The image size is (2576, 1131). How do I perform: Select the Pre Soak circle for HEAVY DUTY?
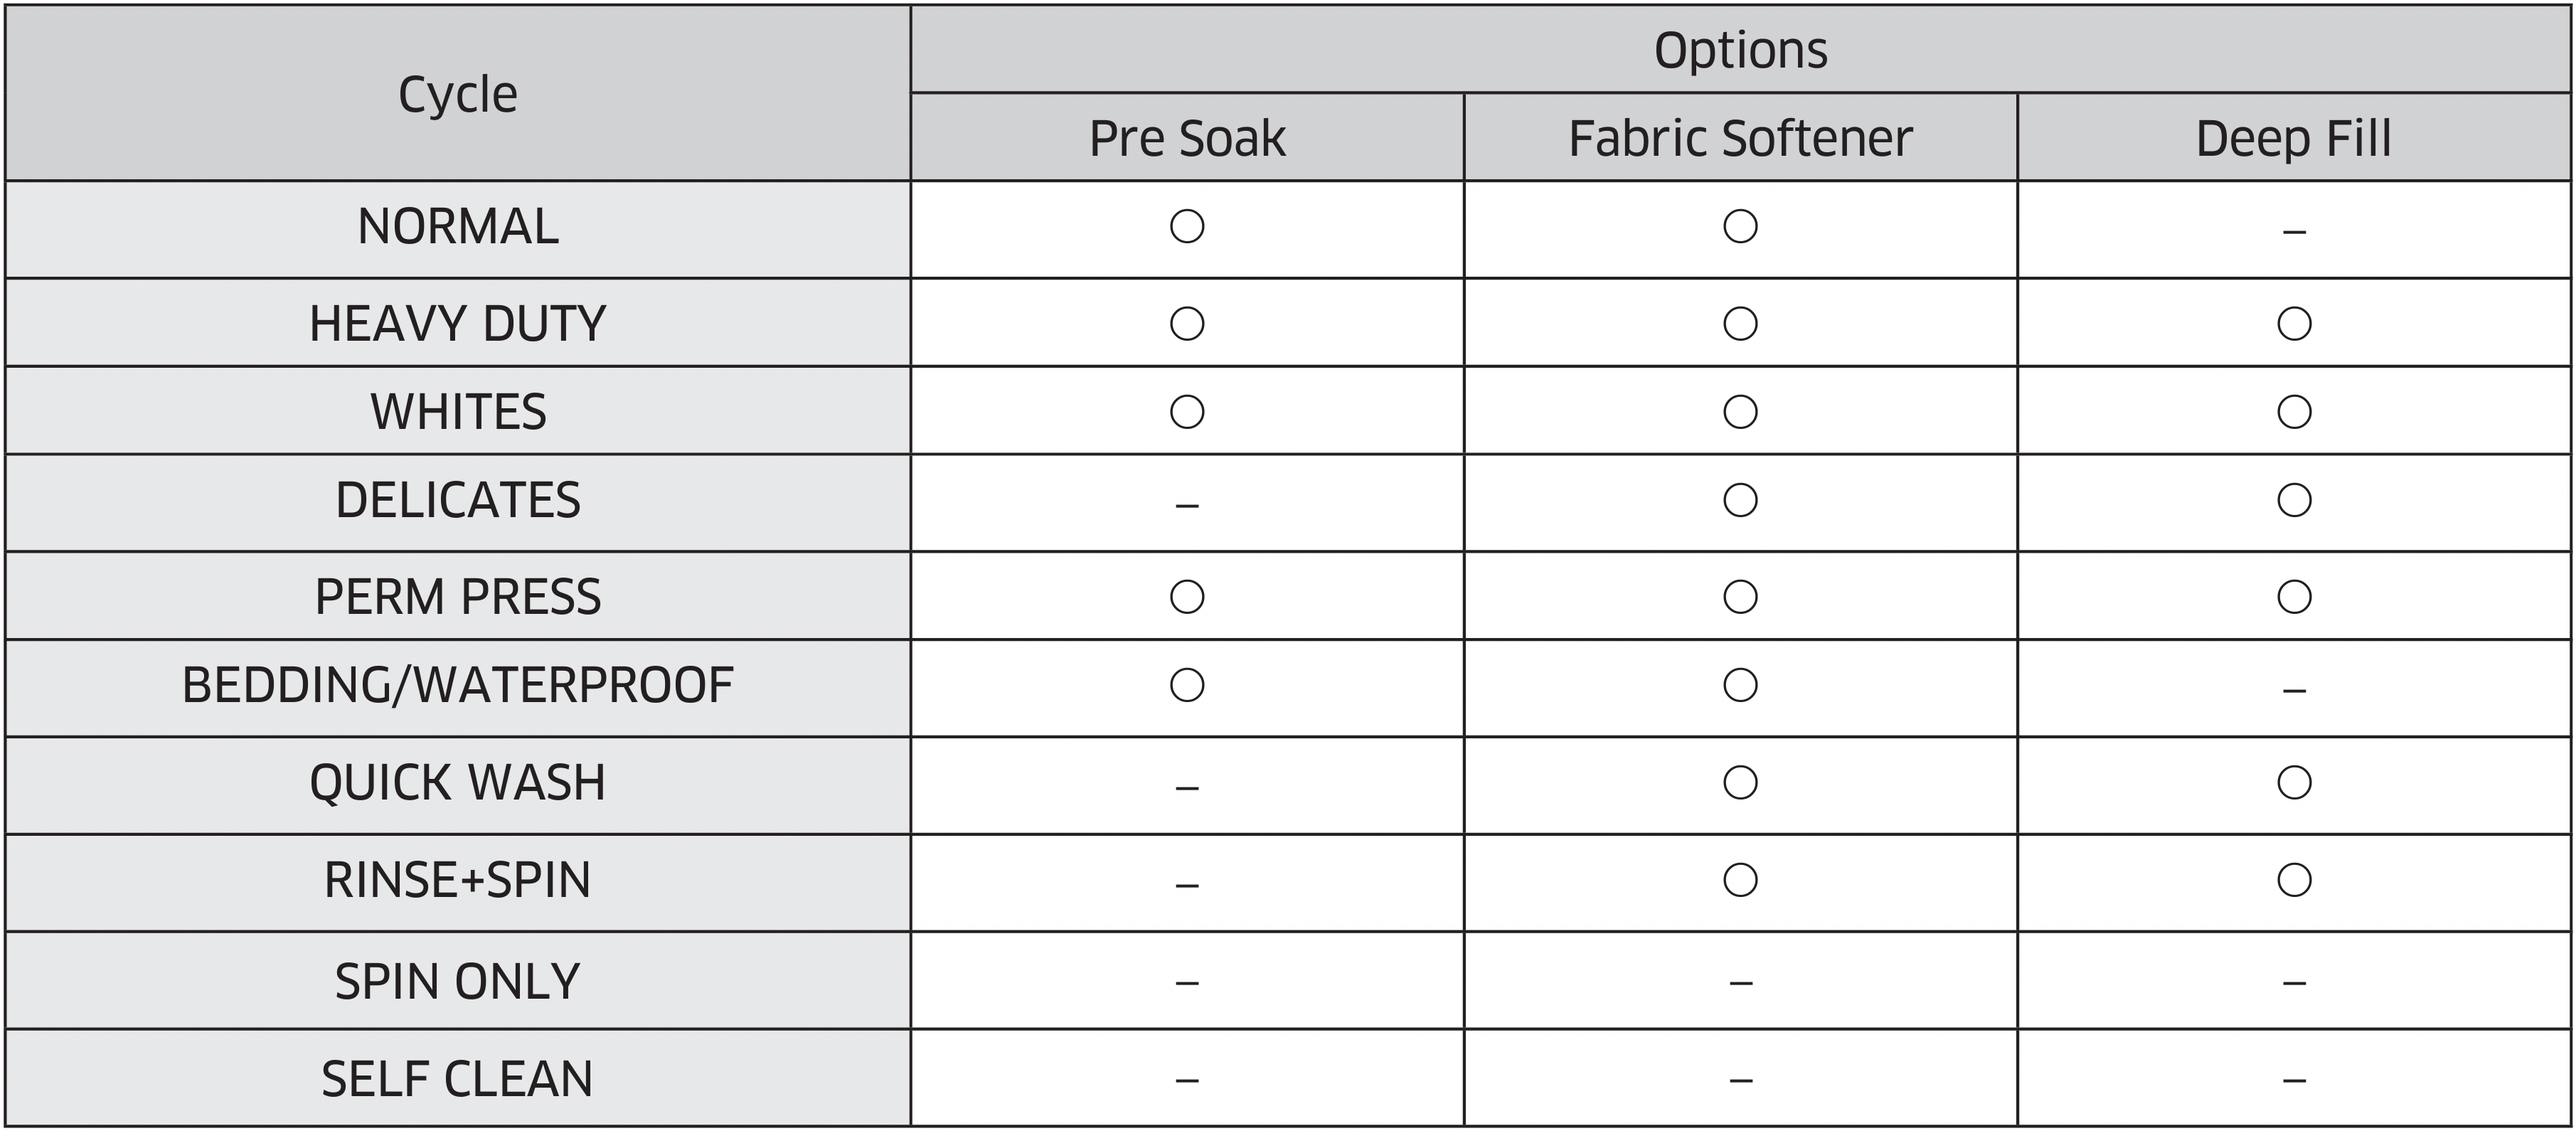(x=1187, y=323)
